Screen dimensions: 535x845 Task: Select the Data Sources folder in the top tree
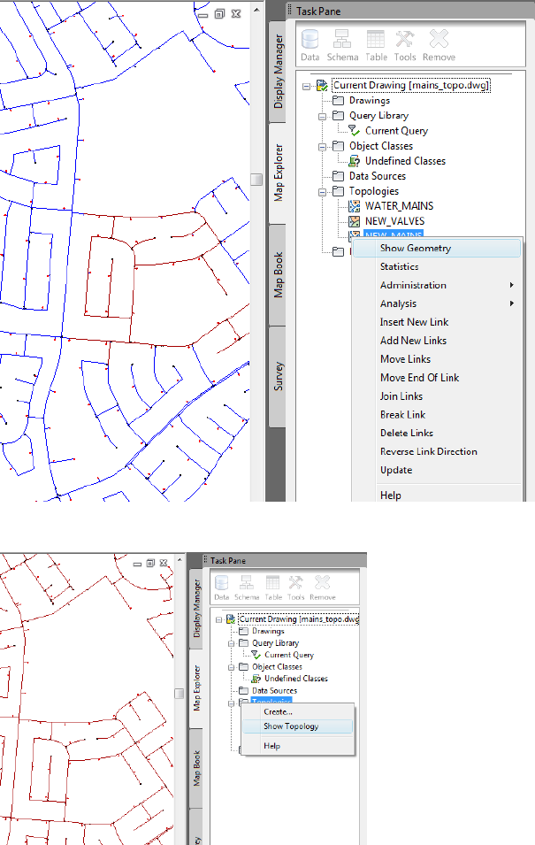(x=339, y=176)
